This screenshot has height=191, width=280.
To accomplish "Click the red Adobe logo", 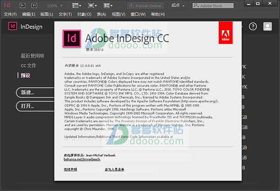I will point(225,33).
